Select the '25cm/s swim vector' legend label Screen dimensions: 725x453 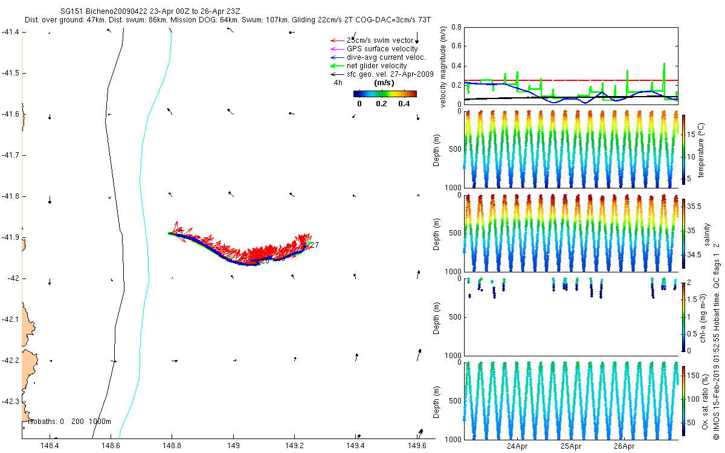(381, 40)
